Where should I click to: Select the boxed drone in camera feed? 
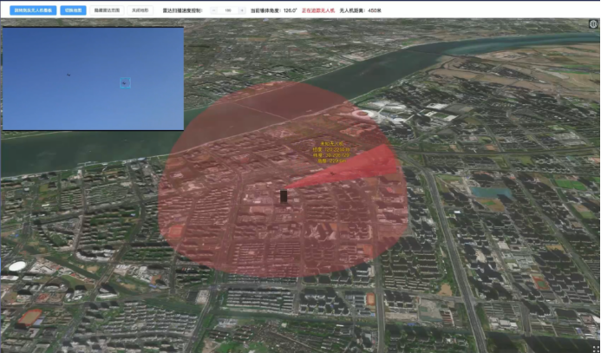(x=124, y=82)
